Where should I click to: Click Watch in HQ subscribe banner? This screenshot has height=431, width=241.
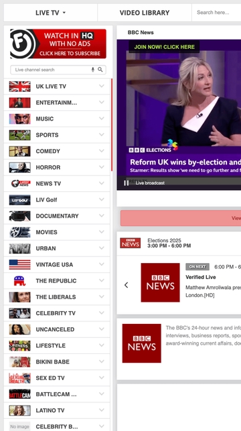[58, 44]
